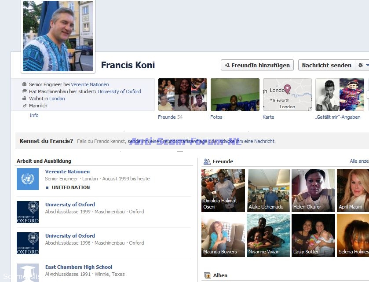Follow the University of Oxford summary link
This screenshot has width=369, height=282.
119,92
